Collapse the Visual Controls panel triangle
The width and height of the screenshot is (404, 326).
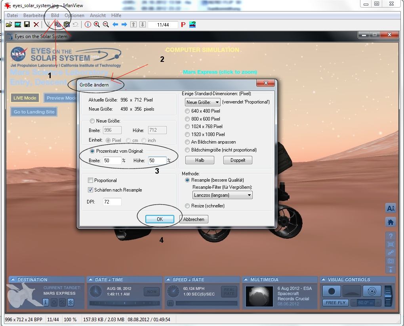click(x=323, y=280)
